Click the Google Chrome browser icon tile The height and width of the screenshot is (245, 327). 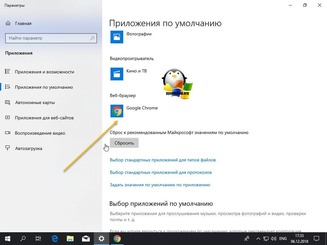pos(117,111)
